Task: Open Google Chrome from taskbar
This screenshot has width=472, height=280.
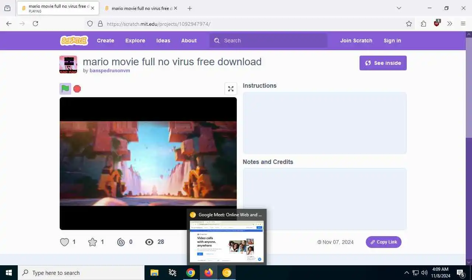Action: point(190,273)
